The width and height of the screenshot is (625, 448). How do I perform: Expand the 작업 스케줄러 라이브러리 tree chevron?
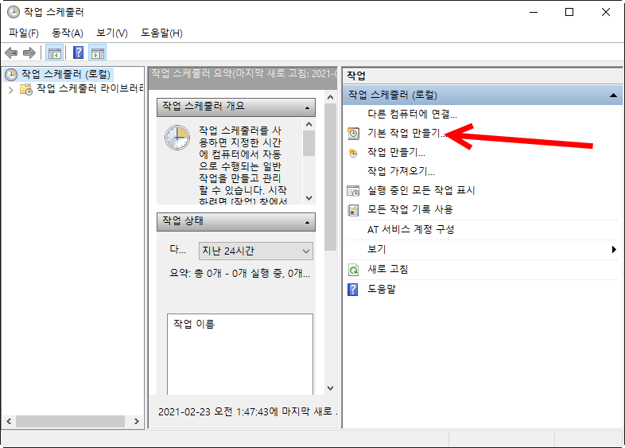click(x=11, y=90)
